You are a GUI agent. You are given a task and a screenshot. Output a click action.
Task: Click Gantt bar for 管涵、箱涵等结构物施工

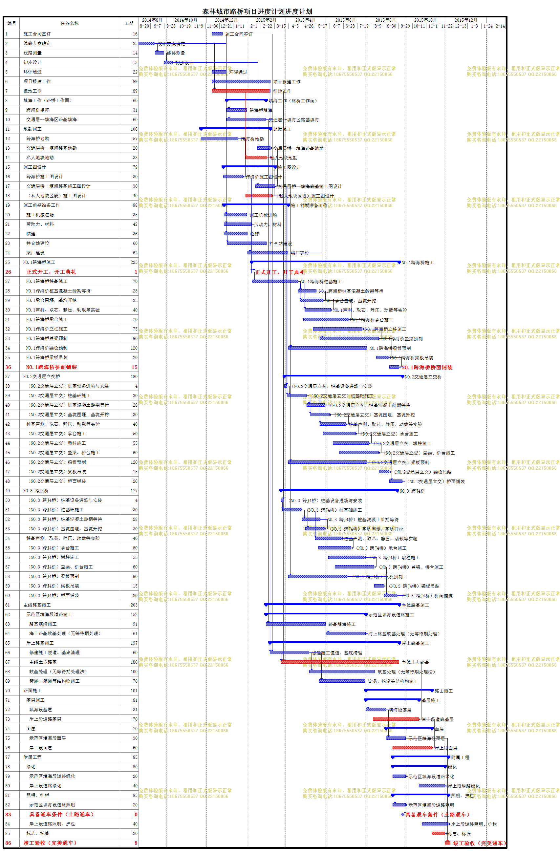pos(342,681)
